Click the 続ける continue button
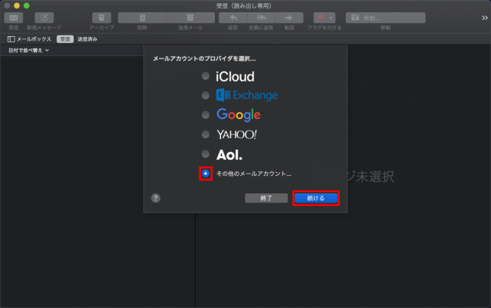 click(315, 197)
